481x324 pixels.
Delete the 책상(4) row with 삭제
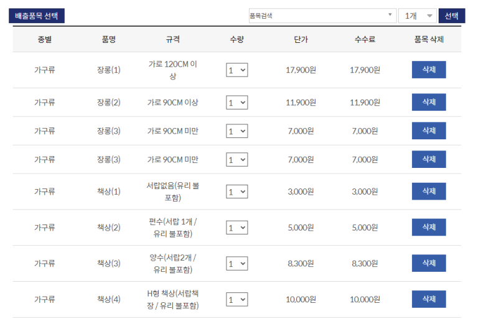point(429,299)
